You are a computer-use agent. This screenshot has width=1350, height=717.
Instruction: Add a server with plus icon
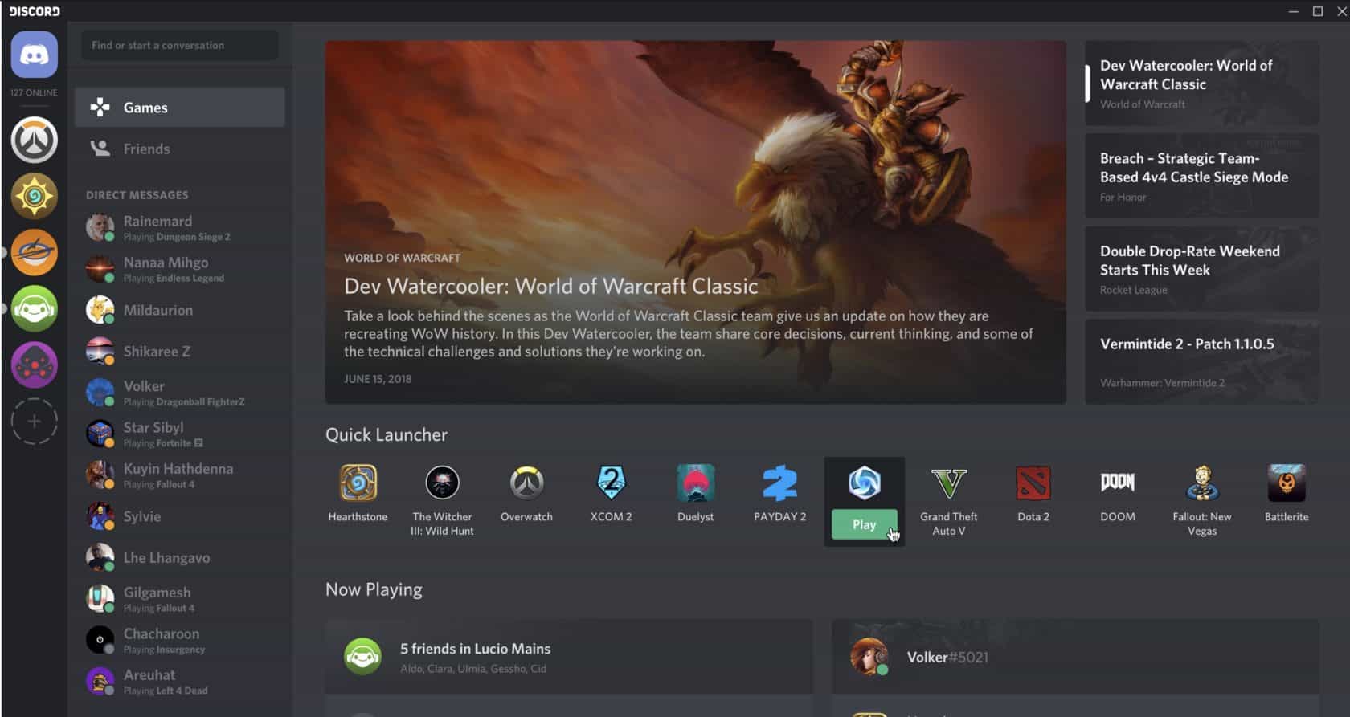pos(34,421)
